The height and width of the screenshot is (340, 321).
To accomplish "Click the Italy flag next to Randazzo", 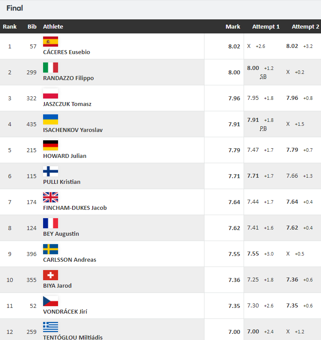I will pyautogui.click(x=51, y=67).
